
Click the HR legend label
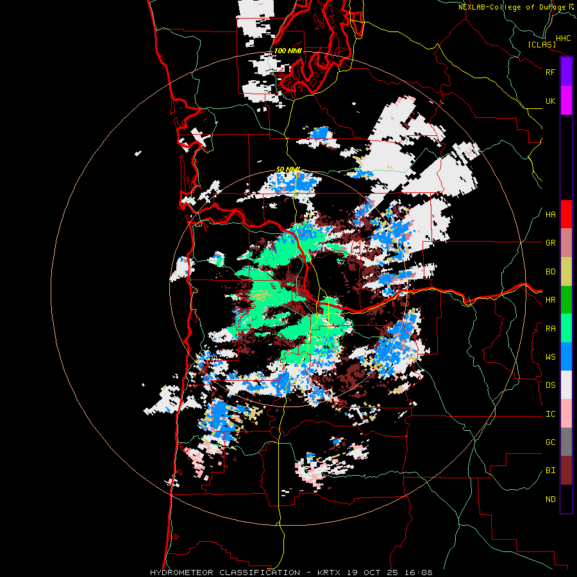tap(550, 300)
